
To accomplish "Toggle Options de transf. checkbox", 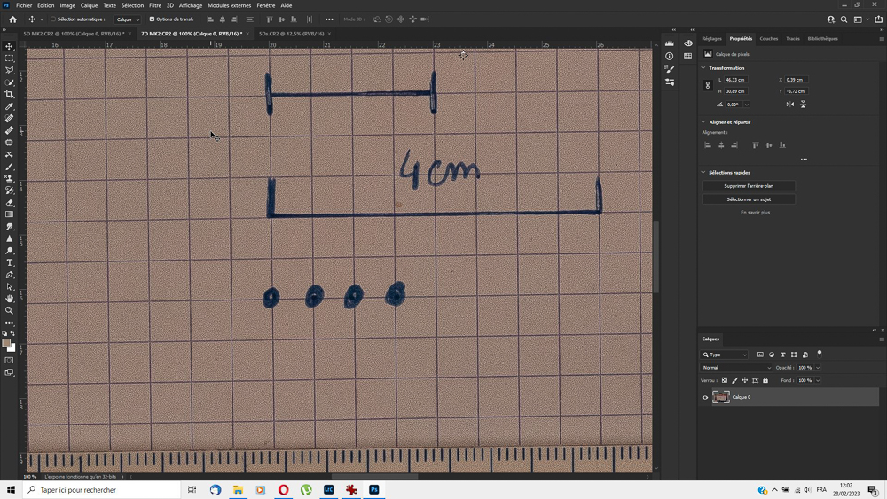I will [152, 19].
